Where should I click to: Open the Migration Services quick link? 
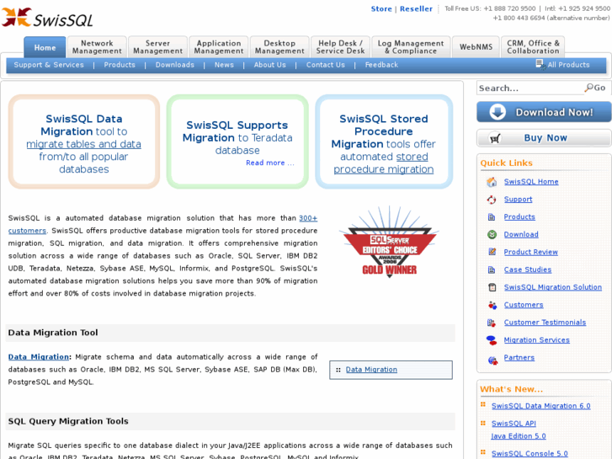(537, 340)
